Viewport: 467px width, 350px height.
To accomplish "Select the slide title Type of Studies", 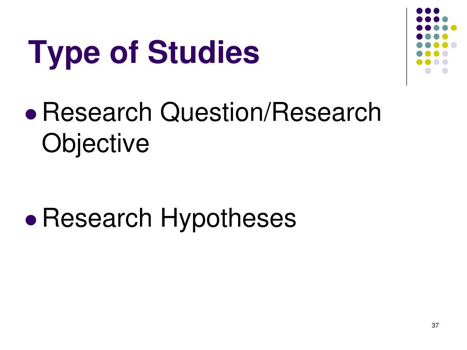I will pos(144,53).
